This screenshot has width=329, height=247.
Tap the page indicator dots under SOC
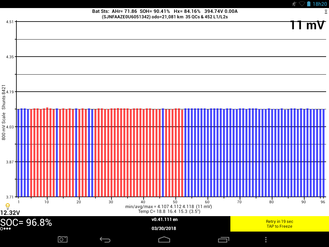[5, 229]
